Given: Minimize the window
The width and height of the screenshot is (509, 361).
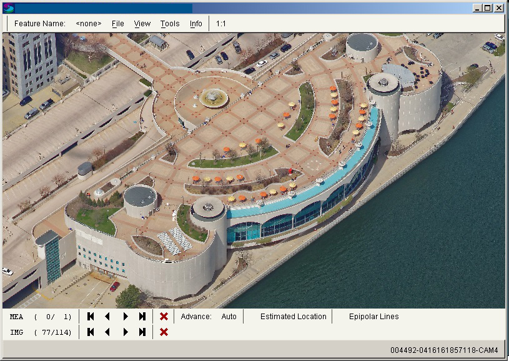Looking at the screenshot, I should (477, 8).
